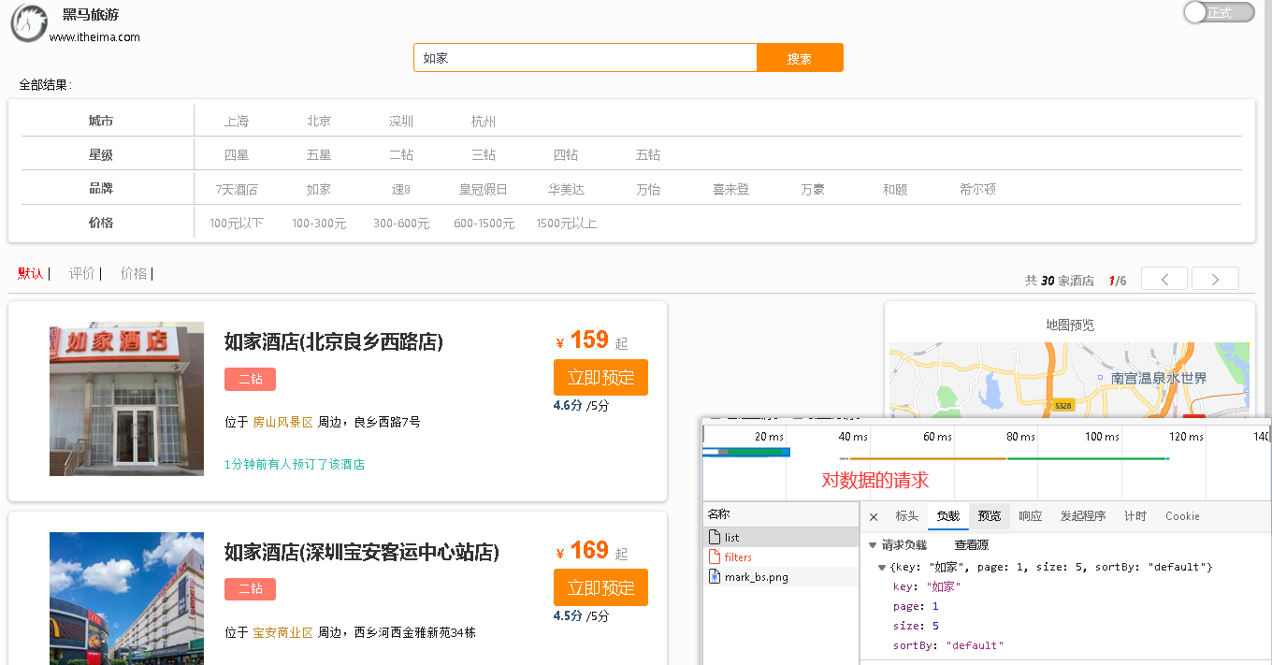Image resolution: width=1272 pixels, height=665 pixels.
Task: Choose brand 万豪
Action: [813, 189]
